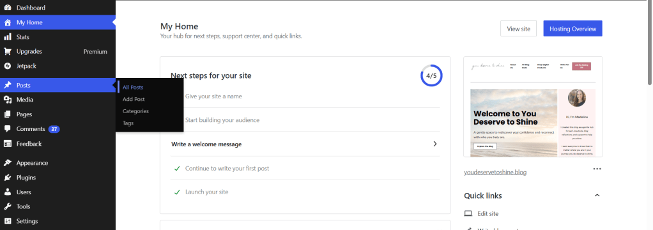Viewport: 653px width, 230px height.
Task: Open youdeservetoshine.blog link
Action: click(495, 172)
